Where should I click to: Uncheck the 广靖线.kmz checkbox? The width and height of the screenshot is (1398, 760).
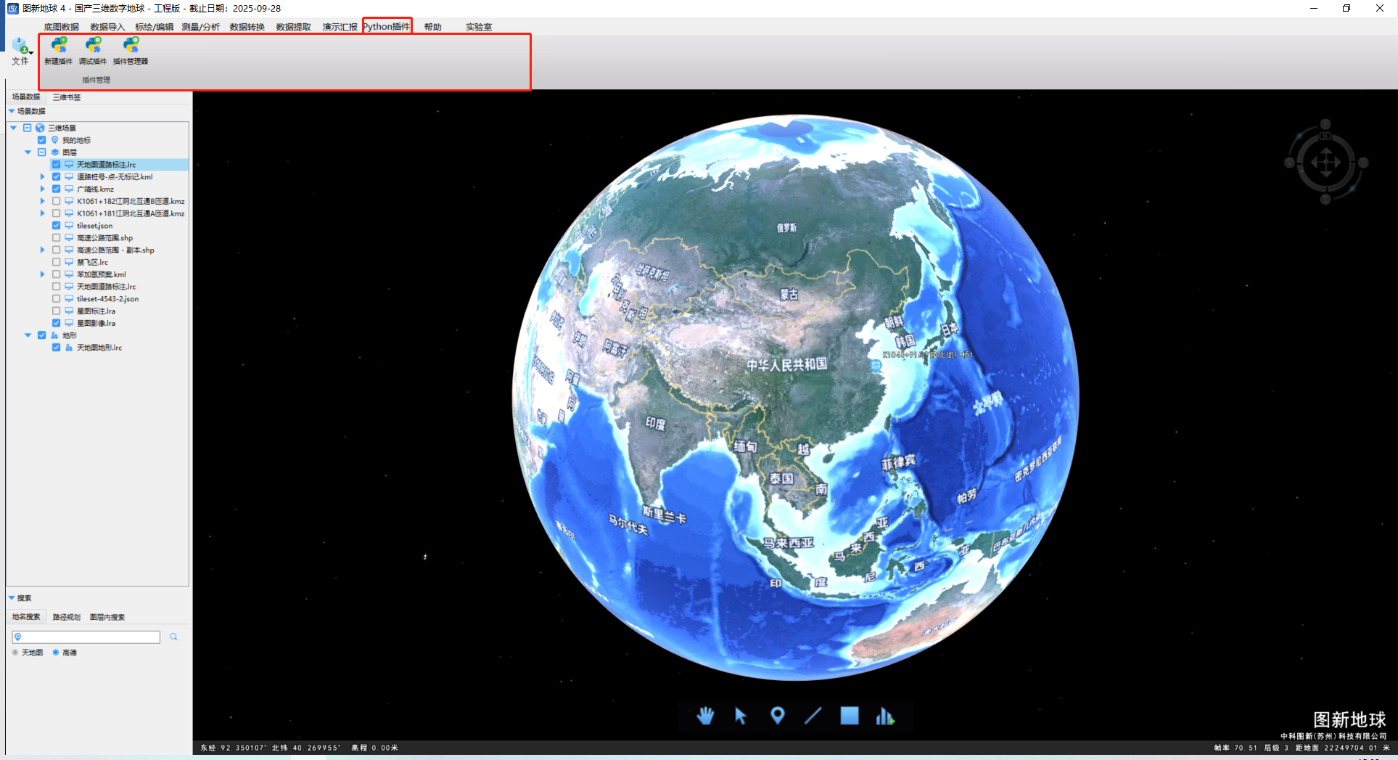coord(56,189)
